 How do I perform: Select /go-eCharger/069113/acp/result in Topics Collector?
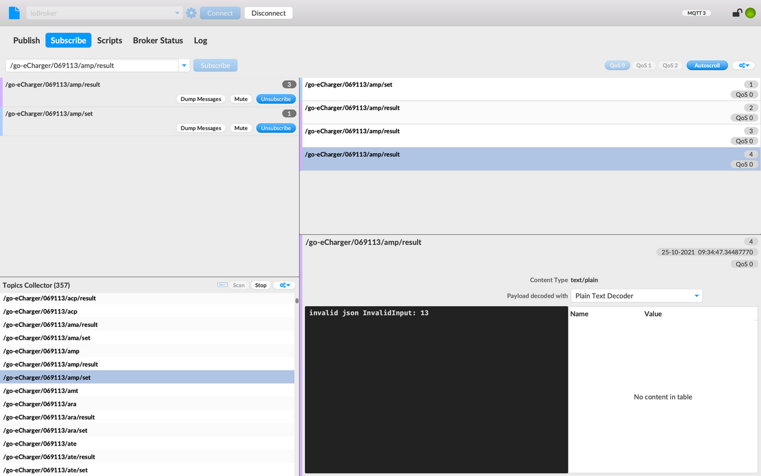147,298
